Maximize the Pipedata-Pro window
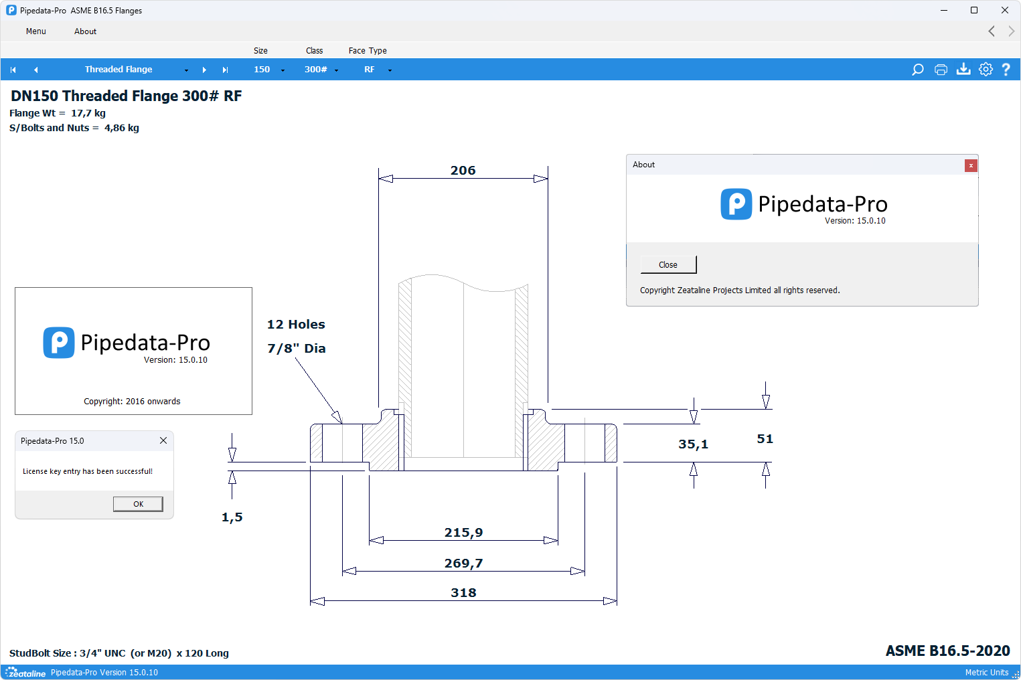The height and width of the screenshot is (680, 1021). tap(974, 10)
